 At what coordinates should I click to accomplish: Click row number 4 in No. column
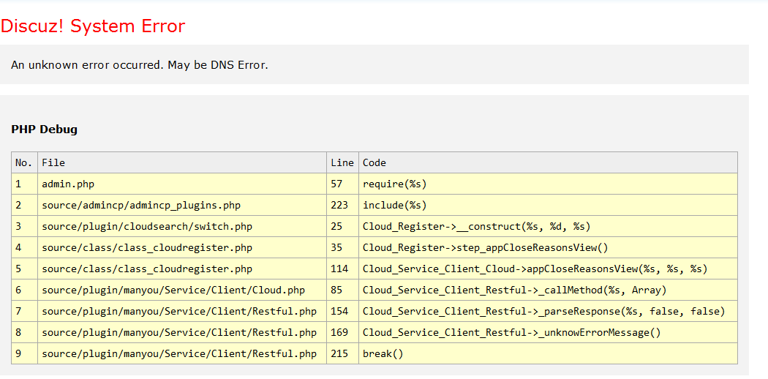click(24, 248)
